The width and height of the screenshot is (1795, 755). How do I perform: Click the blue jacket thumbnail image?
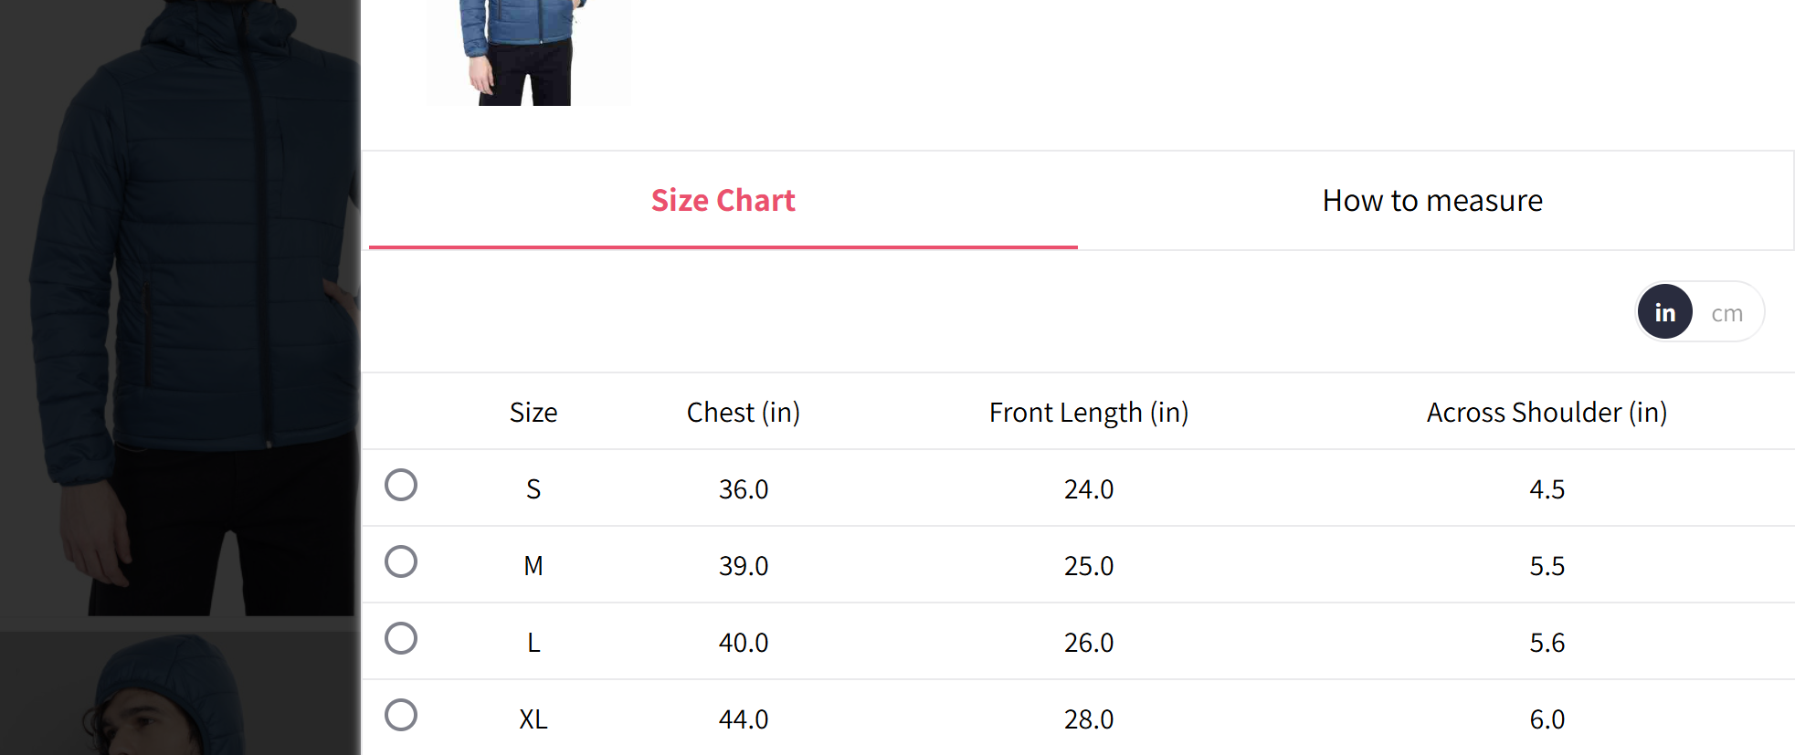528,52
